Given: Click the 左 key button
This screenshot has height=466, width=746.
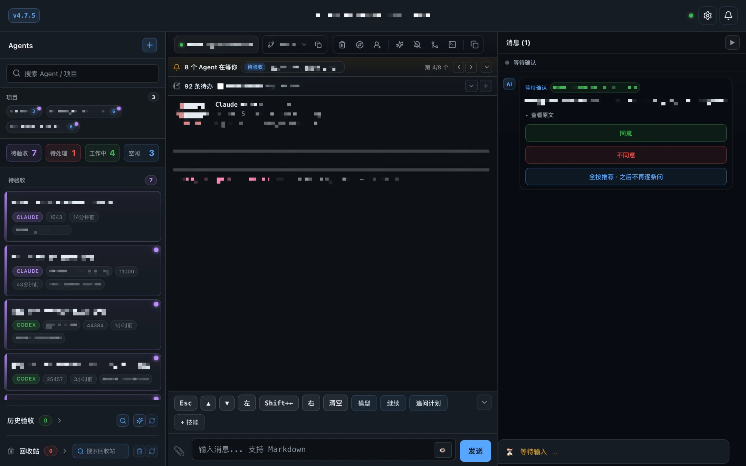Looking at the screenshot, I should pos(247,403).
